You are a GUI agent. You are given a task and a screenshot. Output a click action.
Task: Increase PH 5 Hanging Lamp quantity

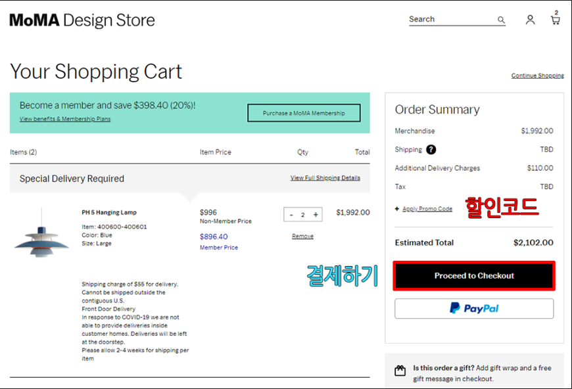click(x=316, y=215)
